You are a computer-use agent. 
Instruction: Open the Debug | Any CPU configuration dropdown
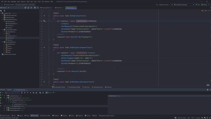[x=164, y=5]
